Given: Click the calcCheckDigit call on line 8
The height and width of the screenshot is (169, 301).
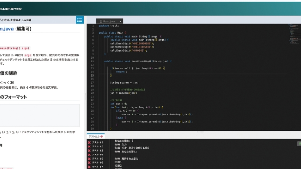Looking at the screenshot, I should pos(128,51).
